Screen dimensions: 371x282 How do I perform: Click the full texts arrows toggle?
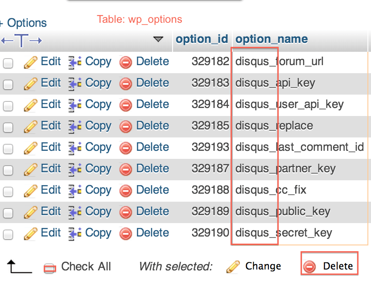21,41
